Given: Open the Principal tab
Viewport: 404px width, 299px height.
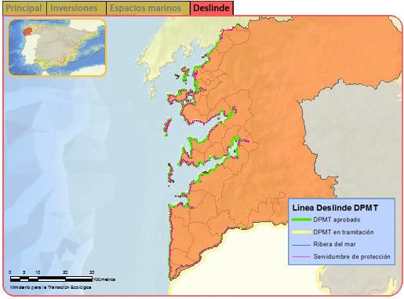Looking at the screenshot, I should pyautogui.click(x=24, y=8).
